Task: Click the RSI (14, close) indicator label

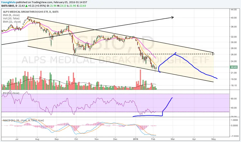Action: [x=11, y=93]
